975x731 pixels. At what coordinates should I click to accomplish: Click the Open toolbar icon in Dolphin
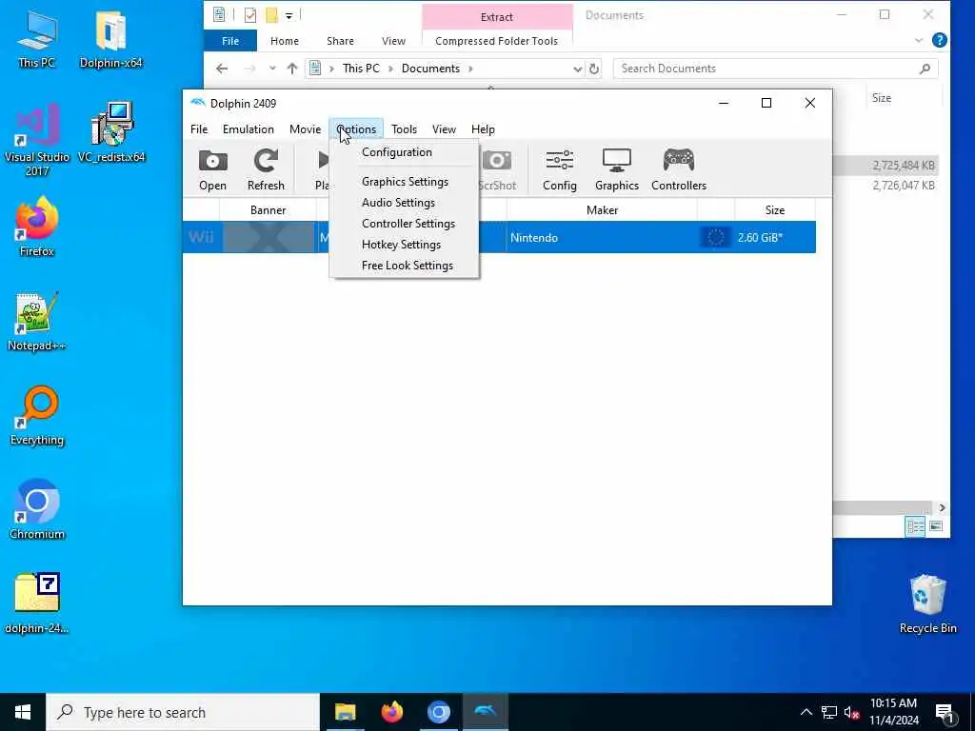212,169
